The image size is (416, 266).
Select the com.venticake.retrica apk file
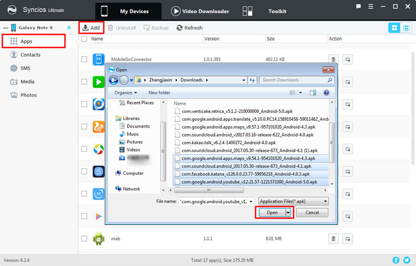point(233,111)
